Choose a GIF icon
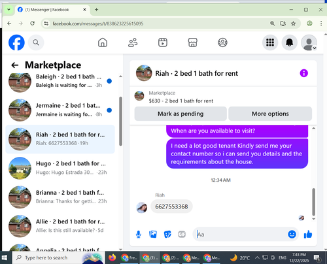This screenshot has height=264, width=327. (x=182, y=235)
